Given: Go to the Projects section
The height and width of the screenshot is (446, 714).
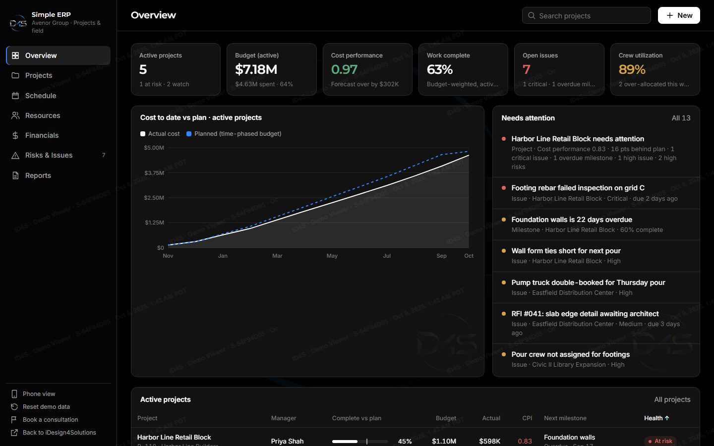Looking at the screenshot, I should click(58, 75).
